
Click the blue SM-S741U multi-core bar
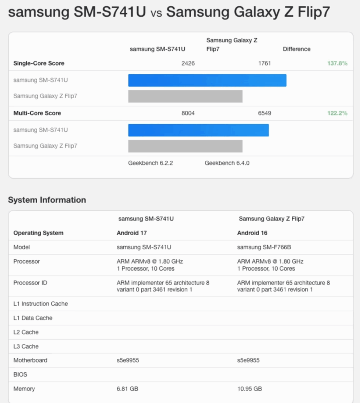(199, 130)
